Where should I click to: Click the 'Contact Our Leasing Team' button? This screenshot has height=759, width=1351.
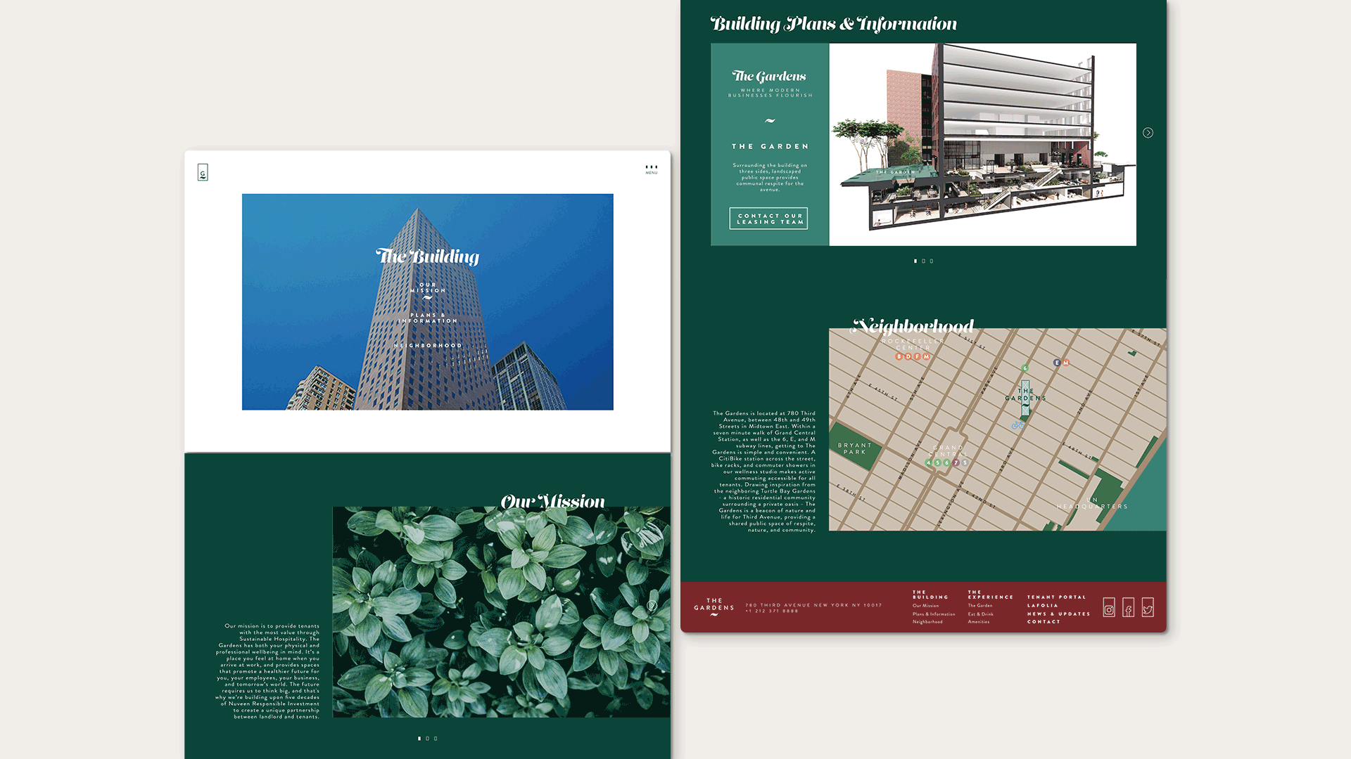(768, 219)
